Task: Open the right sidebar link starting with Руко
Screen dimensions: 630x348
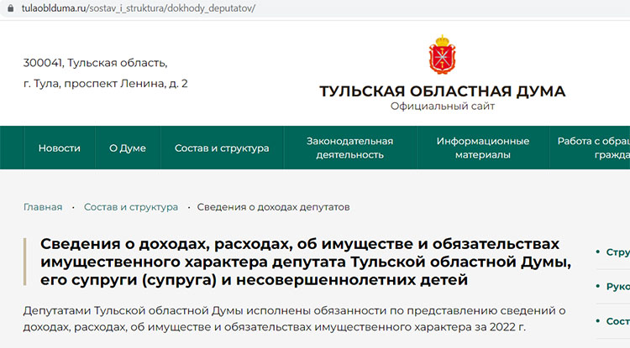Action: tap(617, 286)
